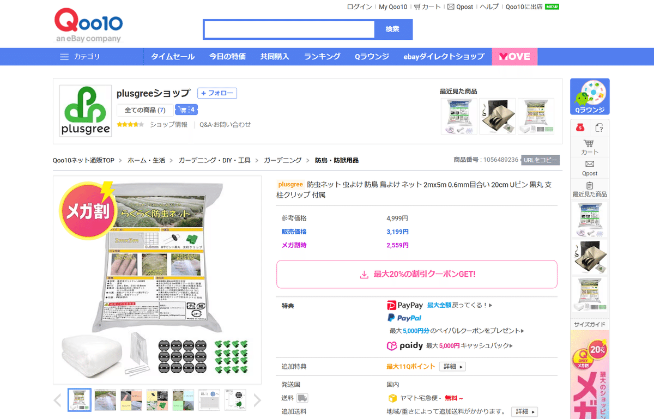The width and height of the screenshot is (654, 419).
Task: Select first gallery thumbnail
Action: click(80, 400)
